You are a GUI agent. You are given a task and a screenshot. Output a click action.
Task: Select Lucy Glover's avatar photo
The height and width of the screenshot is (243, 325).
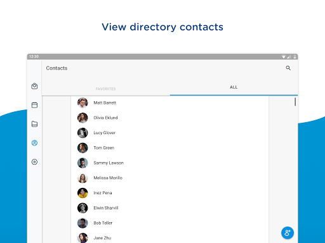click(x=83, y=133)
